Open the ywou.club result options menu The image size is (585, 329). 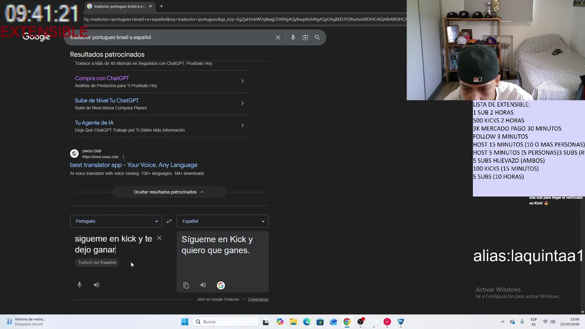(x=123, y=157)
